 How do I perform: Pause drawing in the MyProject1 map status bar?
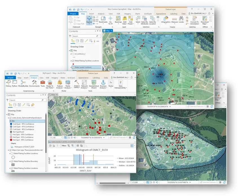[x=130, y=138]
